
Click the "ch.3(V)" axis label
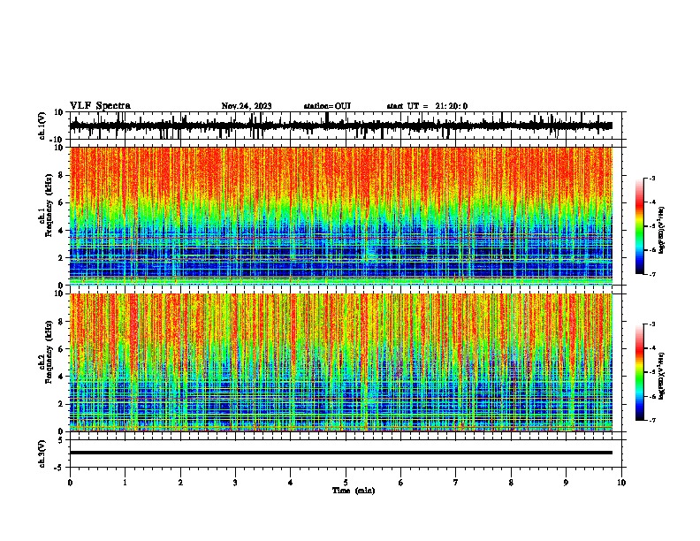tap(42, 453)
